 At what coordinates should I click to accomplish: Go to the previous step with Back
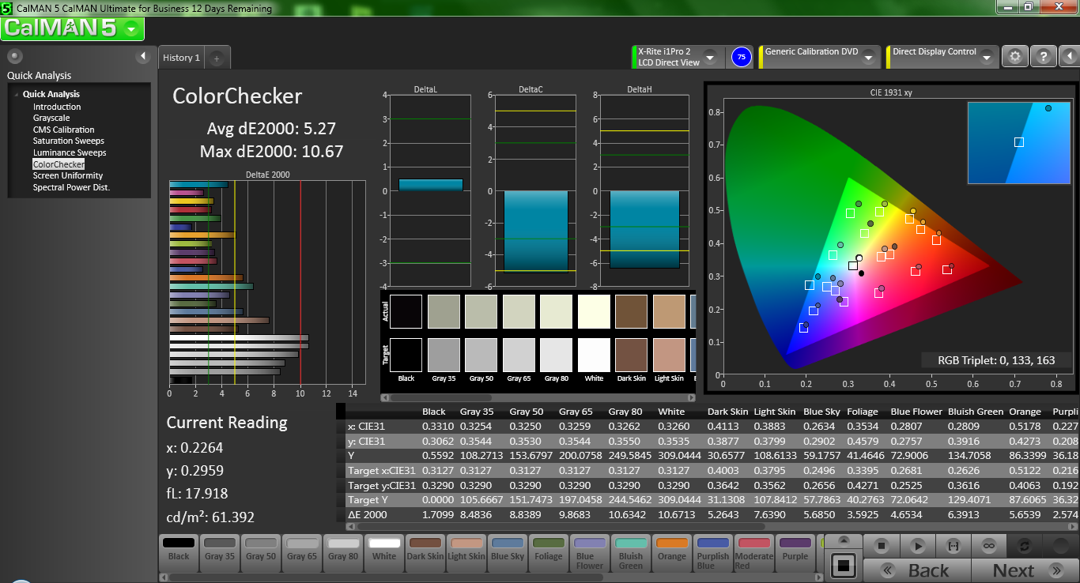point(917,570)
